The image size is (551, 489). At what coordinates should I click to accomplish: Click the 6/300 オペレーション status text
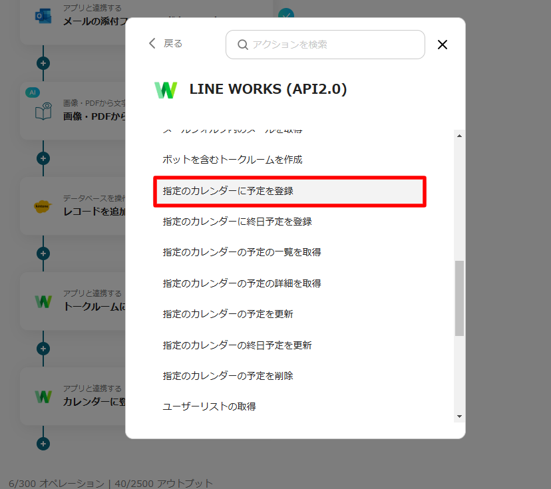[56, 484]
